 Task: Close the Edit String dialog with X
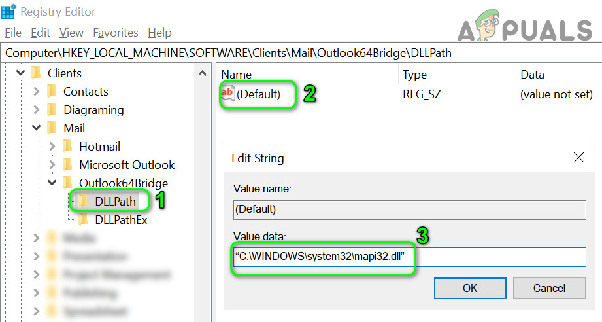tap(578, 158)
